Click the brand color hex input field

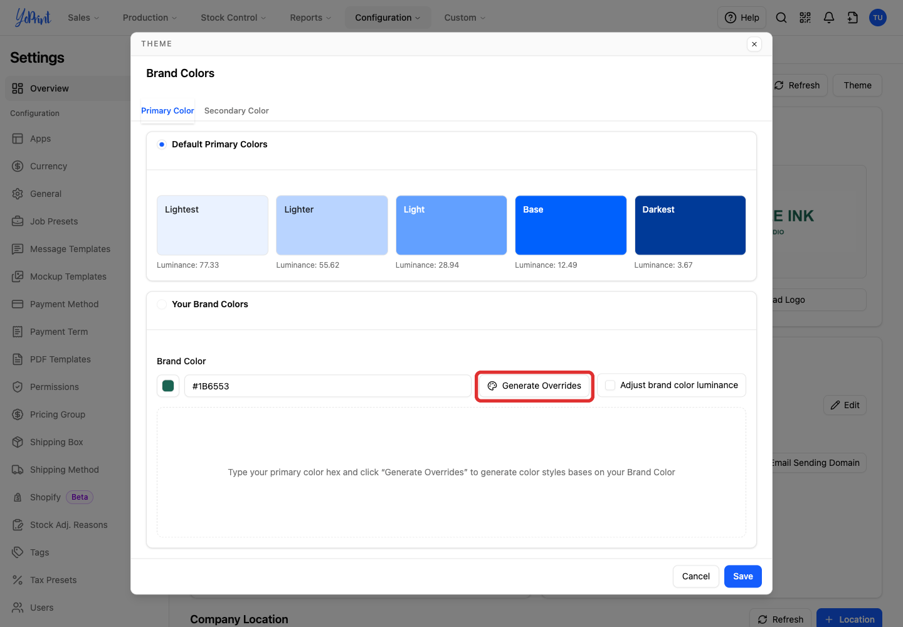click(327, 386)
